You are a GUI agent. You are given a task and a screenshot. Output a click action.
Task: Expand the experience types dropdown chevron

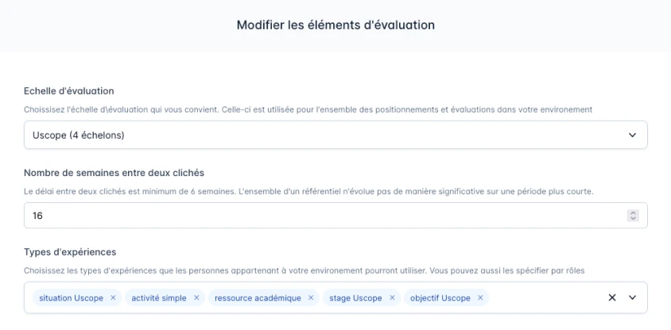point(633,297)
